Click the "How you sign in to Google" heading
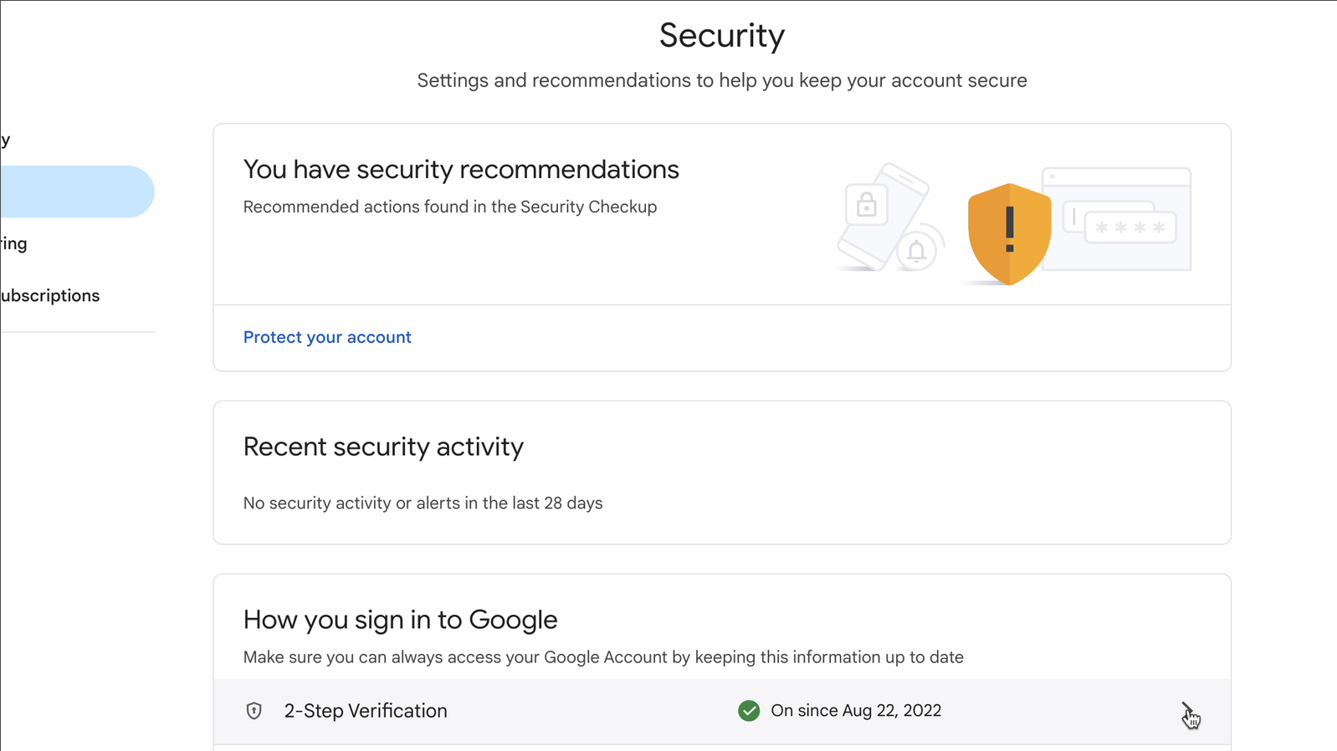The height and width of the screenshot is (751, 1337). point(400,620)
